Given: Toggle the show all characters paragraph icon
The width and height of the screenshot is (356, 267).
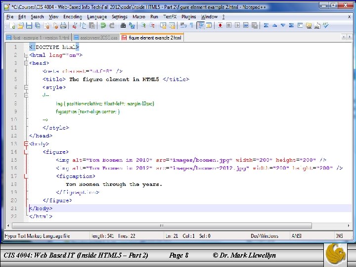Looking at the screenshot, I should (x=191, y=26).
